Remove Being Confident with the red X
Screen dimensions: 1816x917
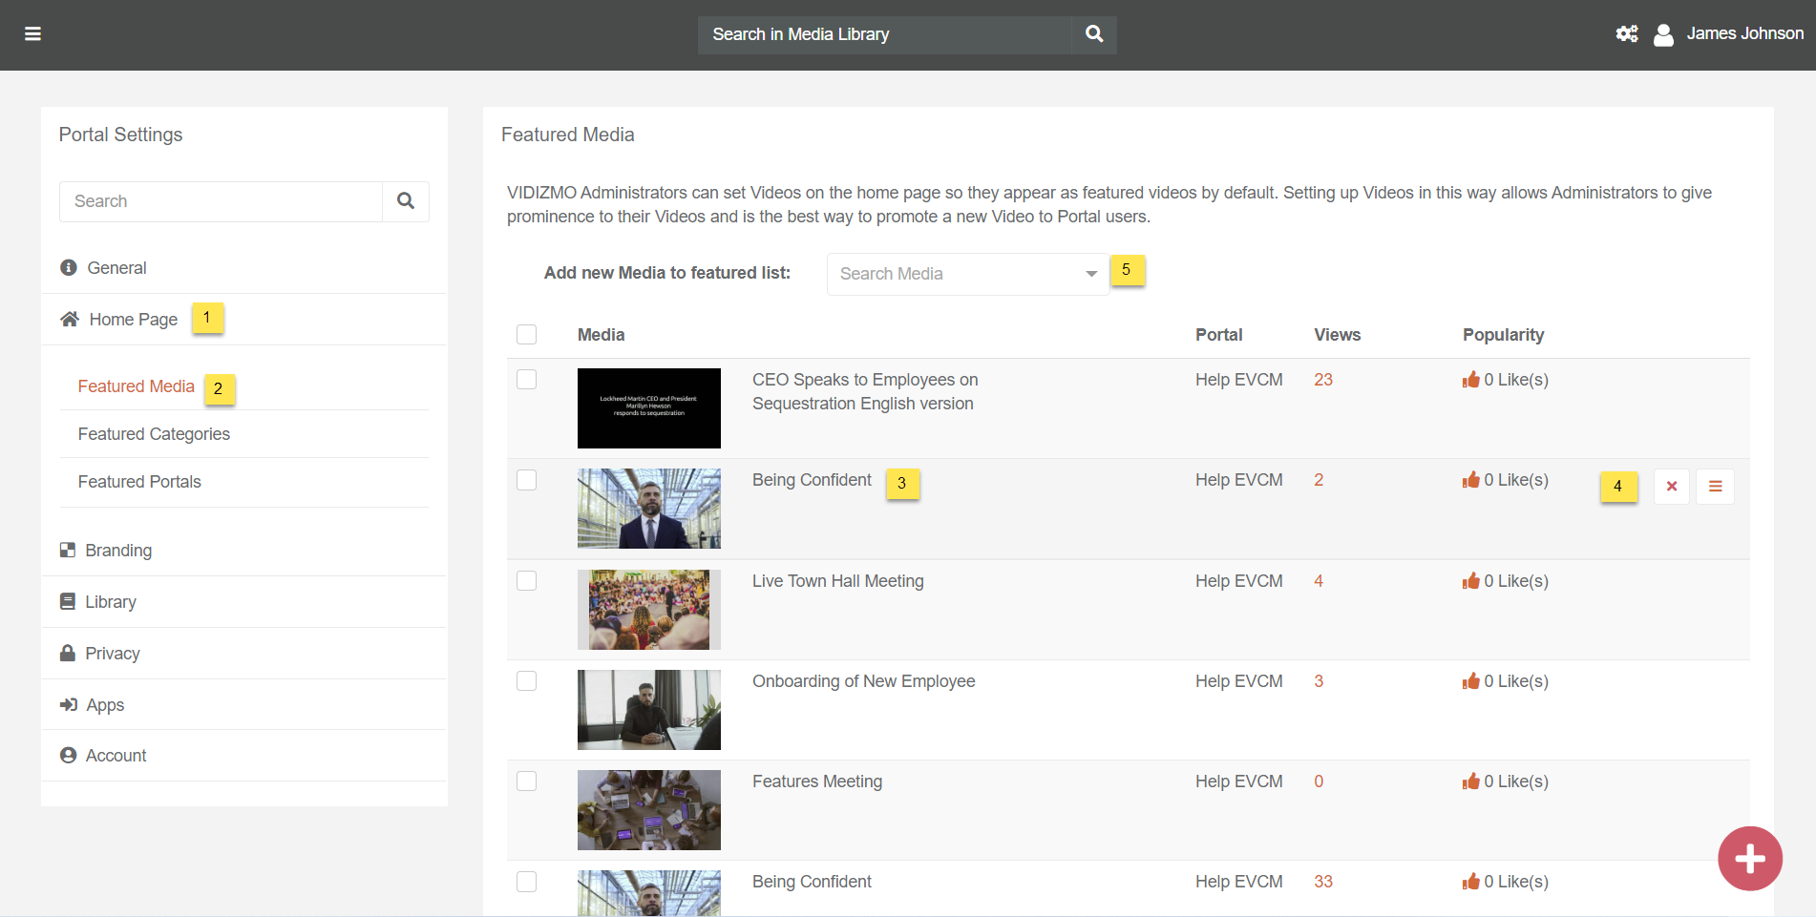tap(1672, 487)
